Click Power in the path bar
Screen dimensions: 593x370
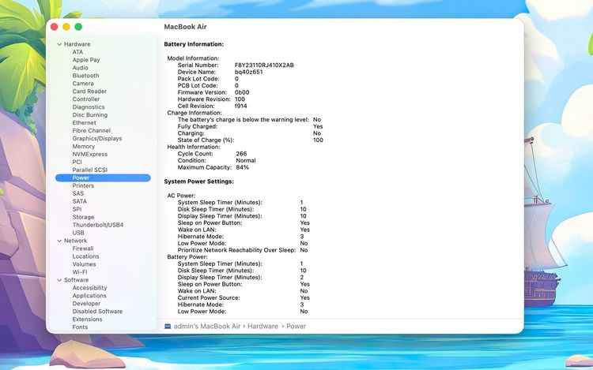(x=296, y=327)
